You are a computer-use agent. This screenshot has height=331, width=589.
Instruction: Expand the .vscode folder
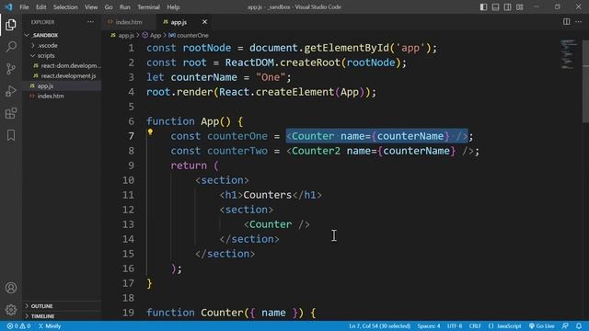tap(47, 45)
